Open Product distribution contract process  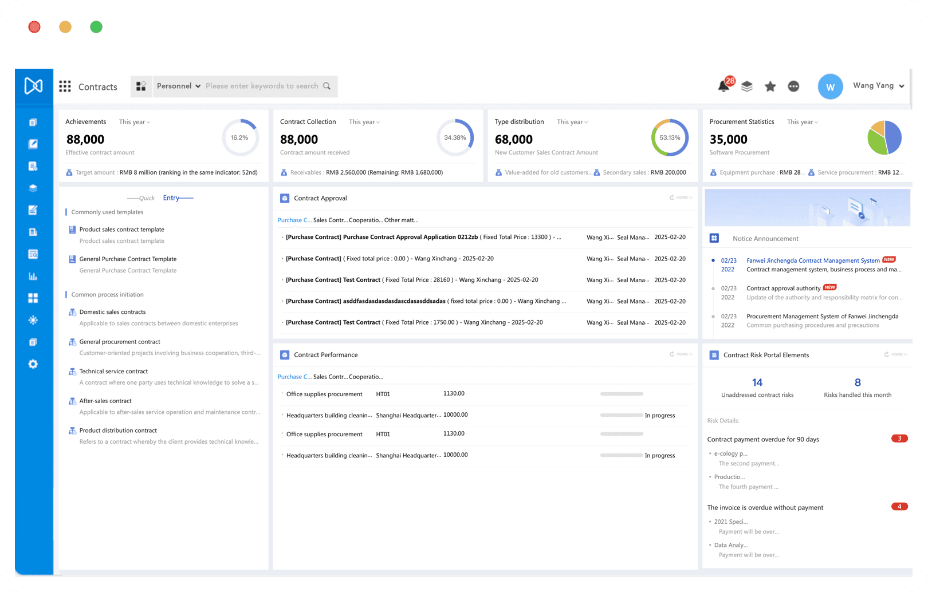[x=118, y=431]
